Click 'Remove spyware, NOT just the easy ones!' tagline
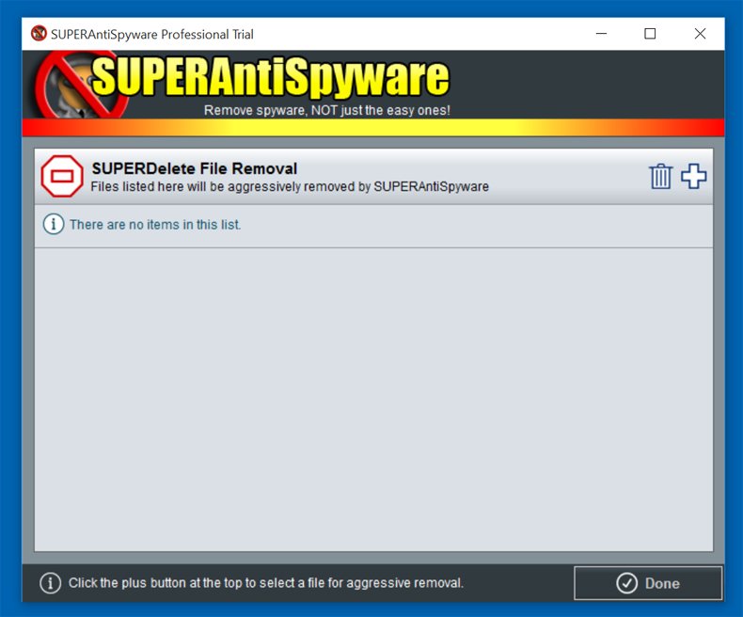 click(327, 110)
